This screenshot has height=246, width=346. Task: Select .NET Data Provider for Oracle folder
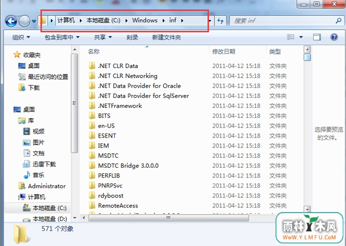pos(139,86)
